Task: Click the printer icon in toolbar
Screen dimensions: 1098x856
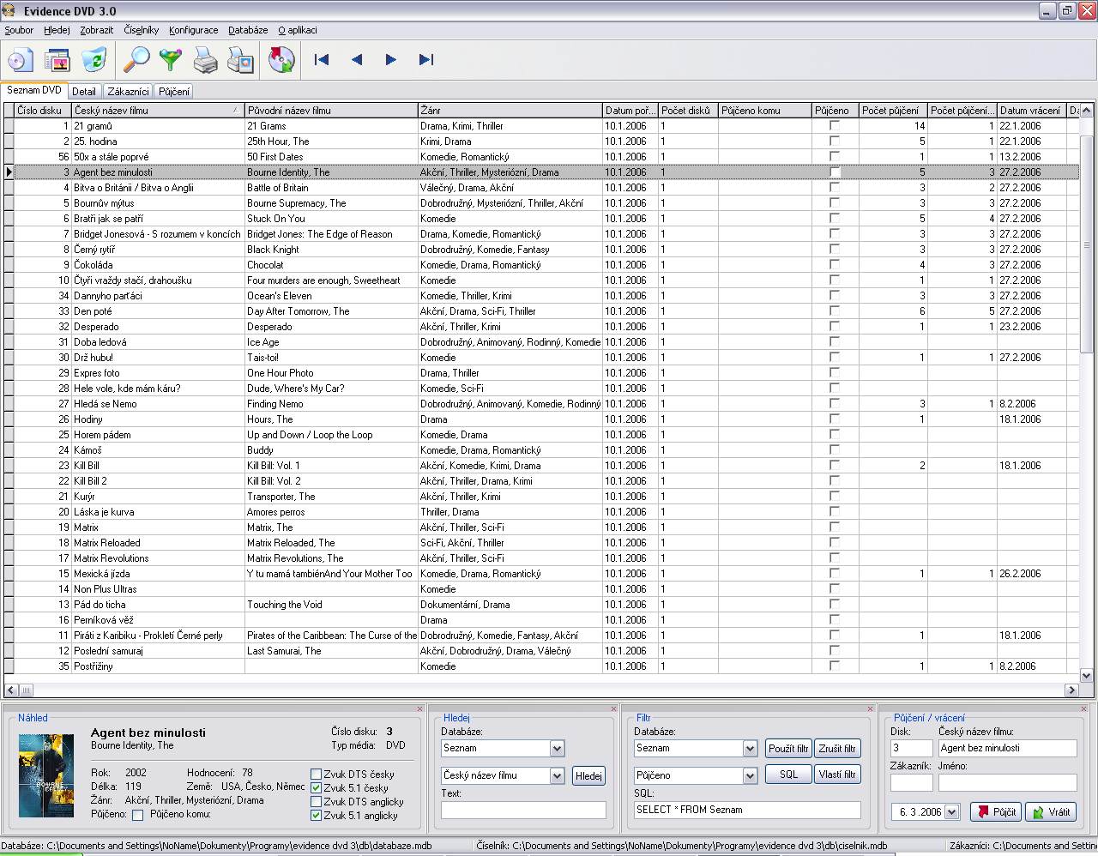Action: tap(206, 60)
